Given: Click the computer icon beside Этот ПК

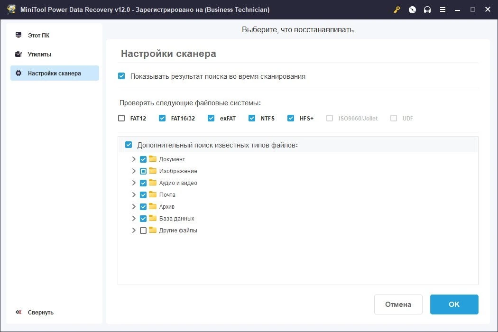Looking at the screenshot, I should [18, 35].
